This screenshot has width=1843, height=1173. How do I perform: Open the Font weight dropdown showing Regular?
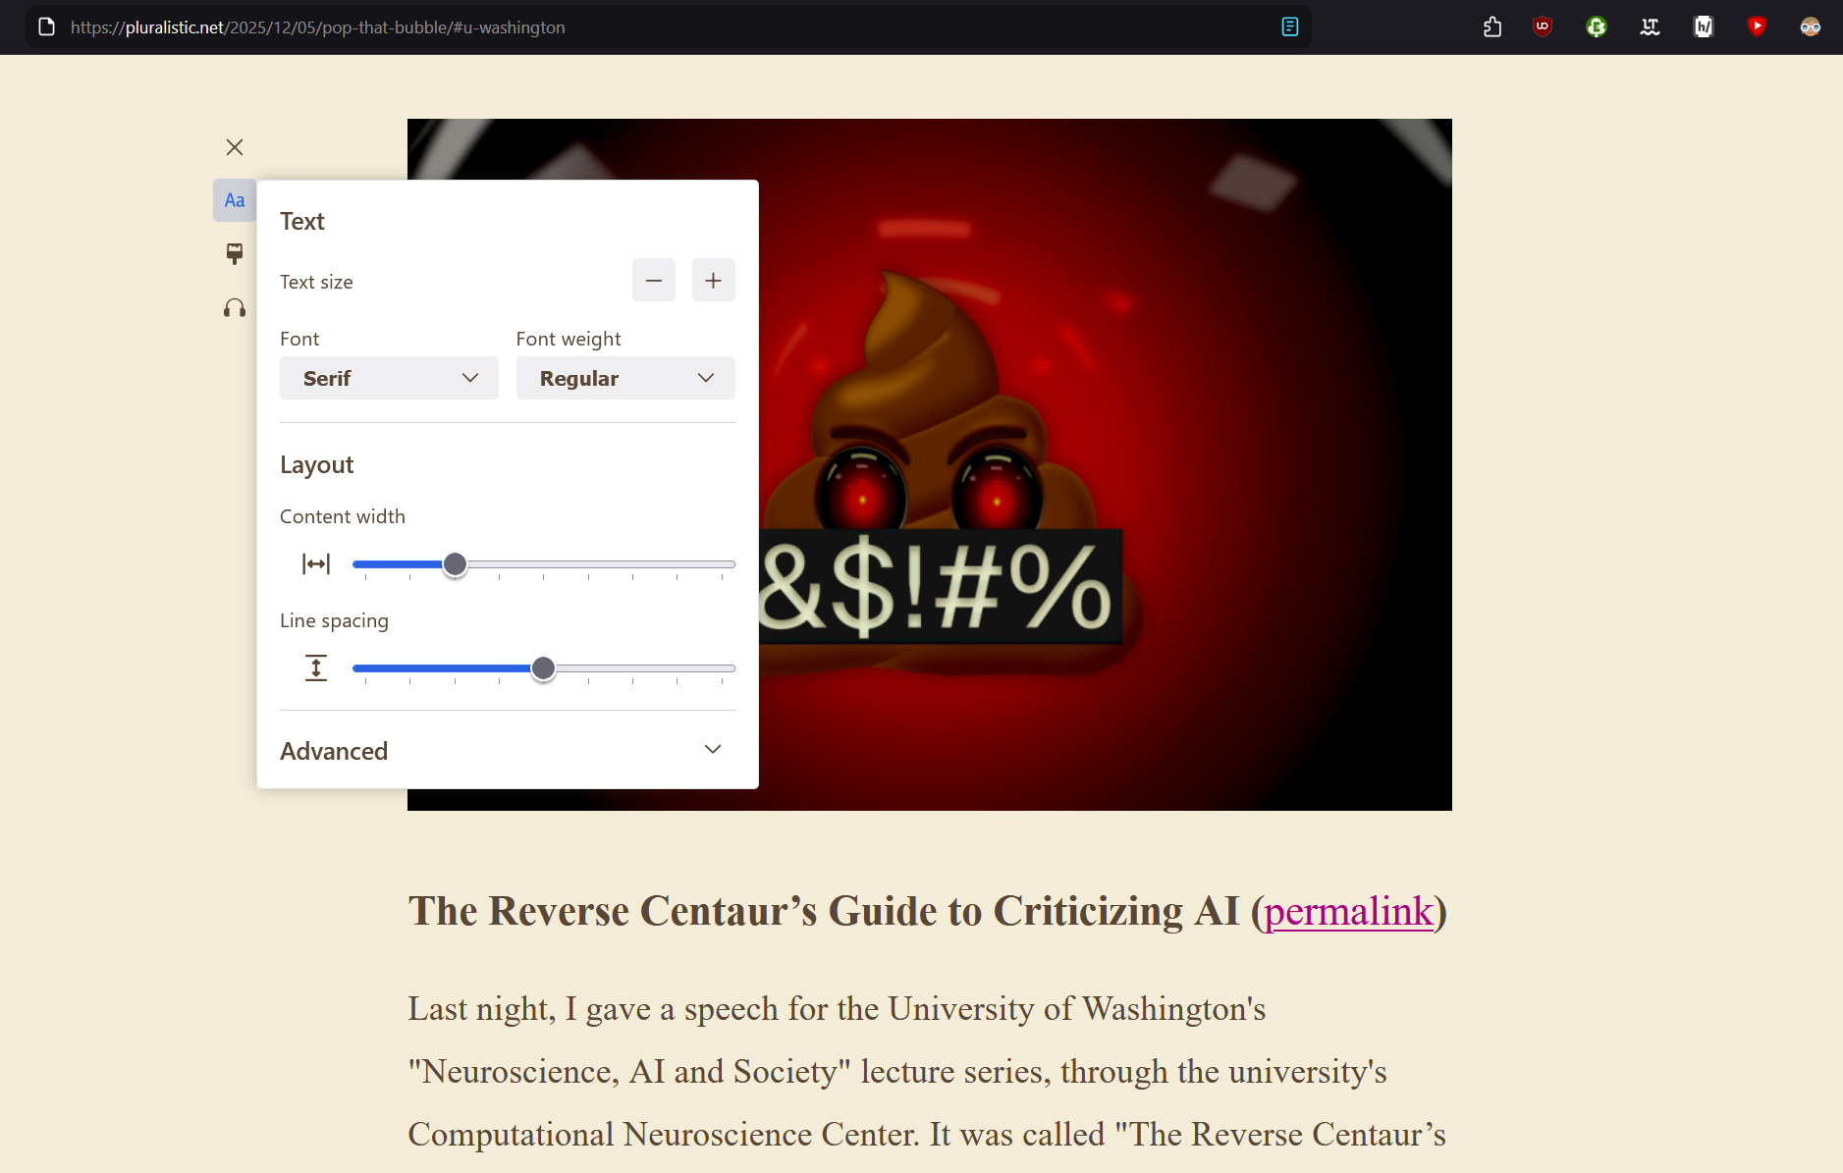[x=625, y=378]
